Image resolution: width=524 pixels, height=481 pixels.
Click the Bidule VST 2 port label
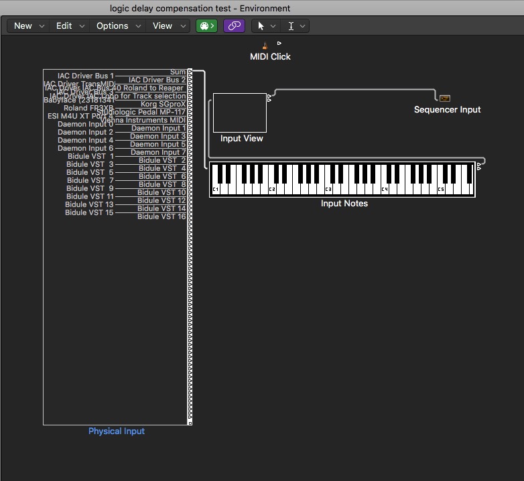coord(162,160)
